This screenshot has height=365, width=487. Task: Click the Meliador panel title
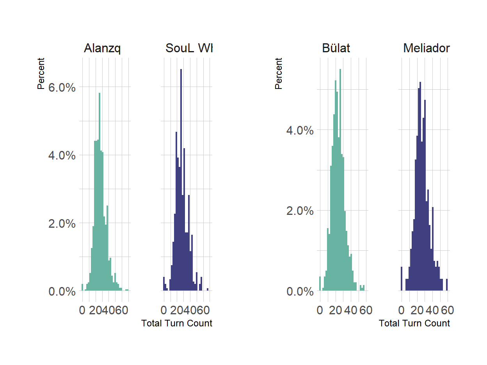pyautogui.click(x=427, y=48)
